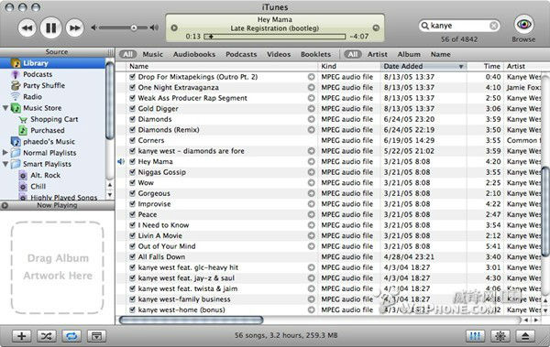
Task: Filter results by Music
Action: tap(152, 54)
